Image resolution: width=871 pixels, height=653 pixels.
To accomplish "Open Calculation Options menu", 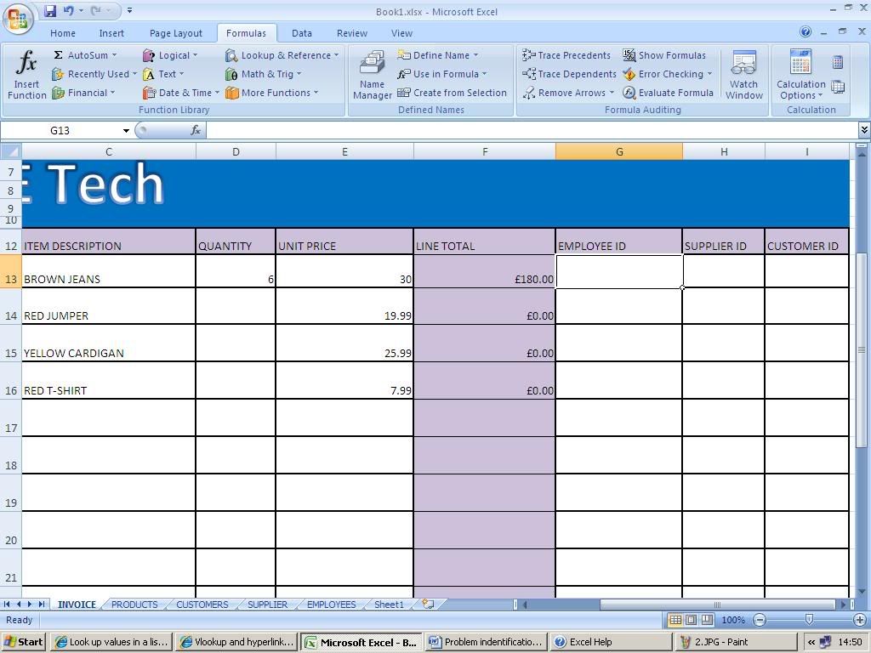I will 800,75.
